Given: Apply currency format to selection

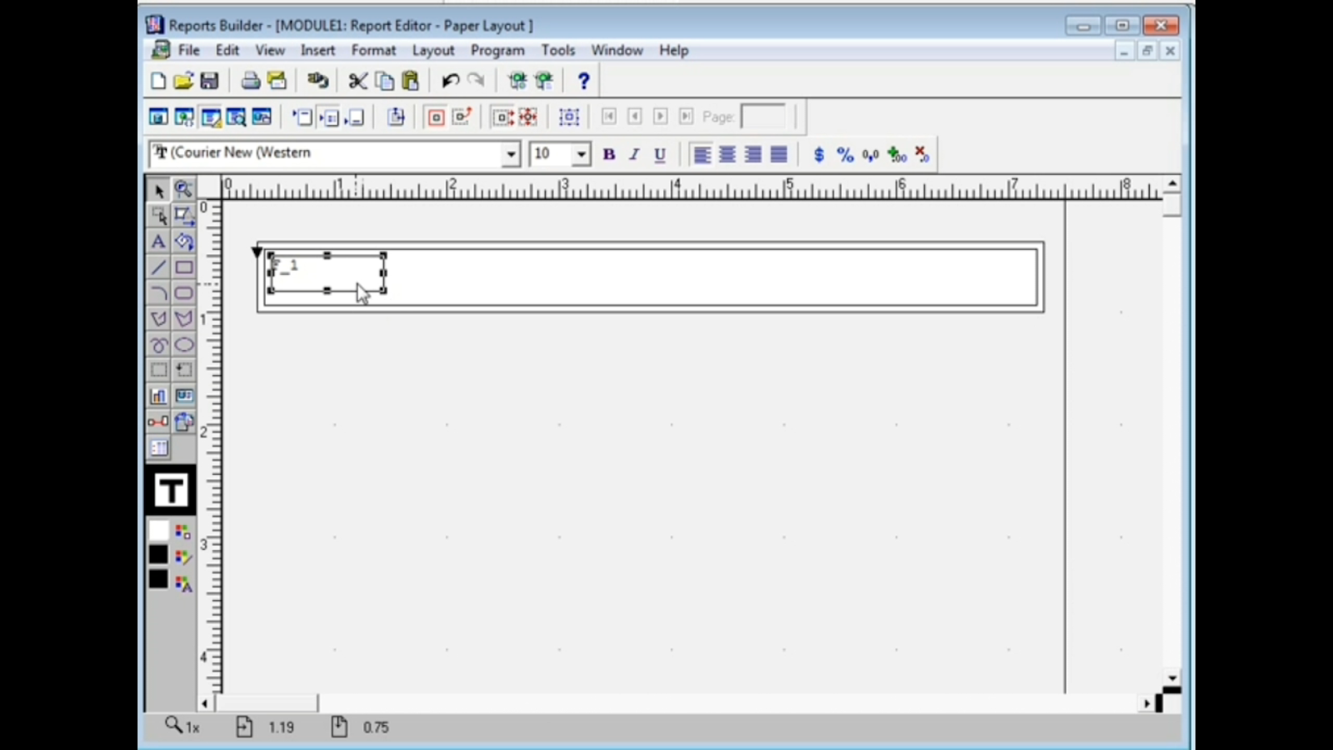Looking at the screenshot, I should pyautogui.click(x=818, y=154).
